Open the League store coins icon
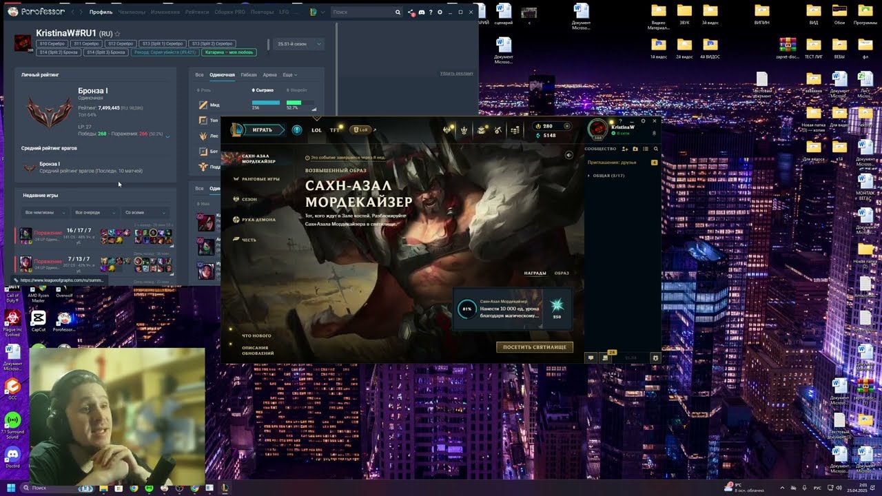The image size is (882, 496). click(515, 130)
